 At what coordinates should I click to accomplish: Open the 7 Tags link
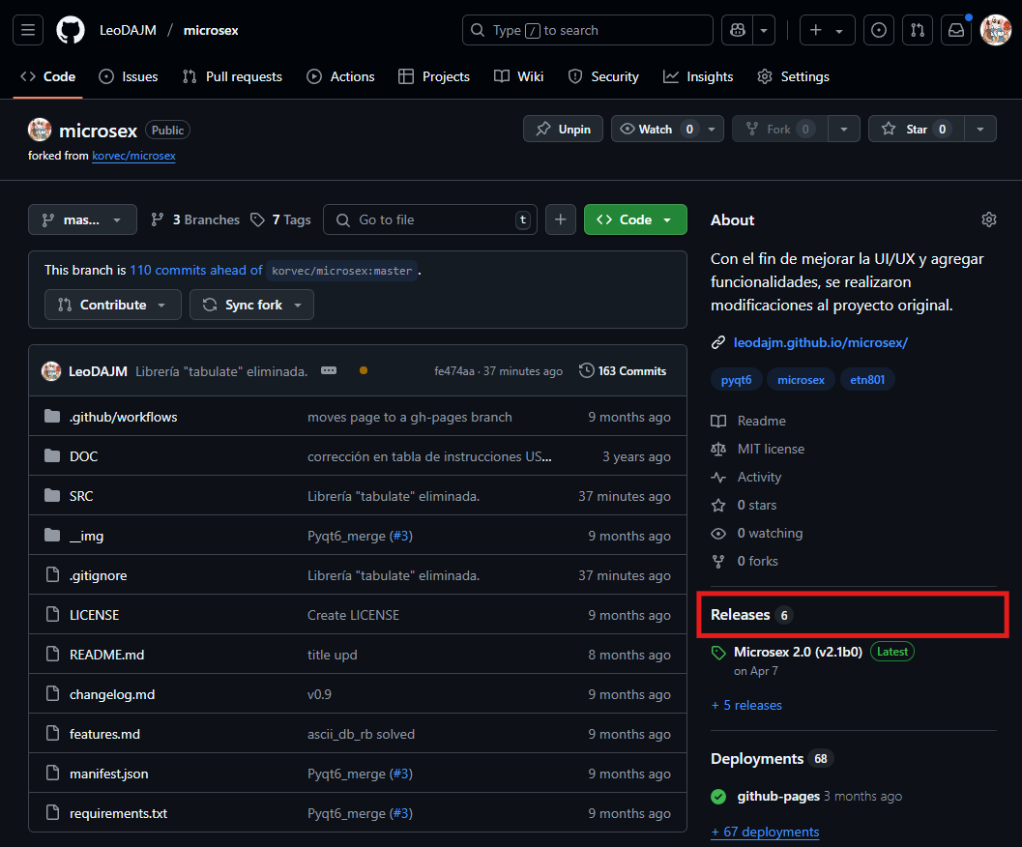281,219
